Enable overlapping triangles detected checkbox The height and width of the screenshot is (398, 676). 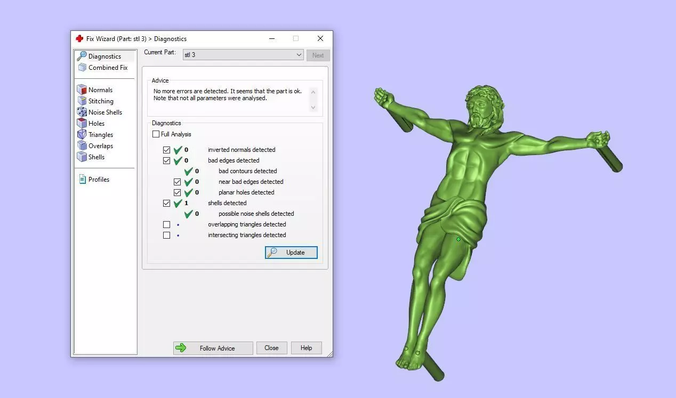[x=166, y=224]
